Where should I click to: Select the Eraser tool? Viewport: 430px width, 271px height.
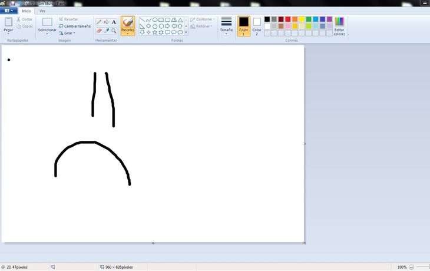[99, 31]
